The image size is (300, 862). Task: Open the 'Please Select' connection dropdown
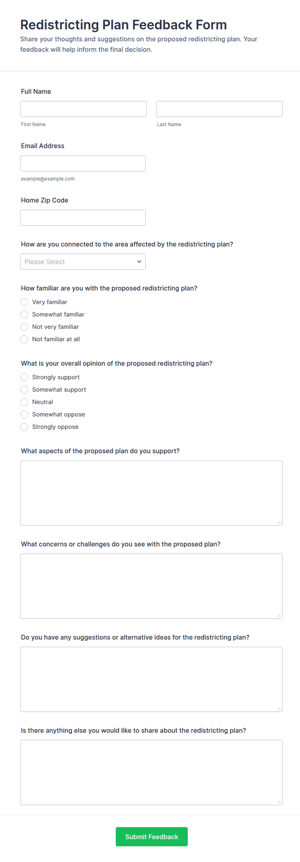coord(83,262)
